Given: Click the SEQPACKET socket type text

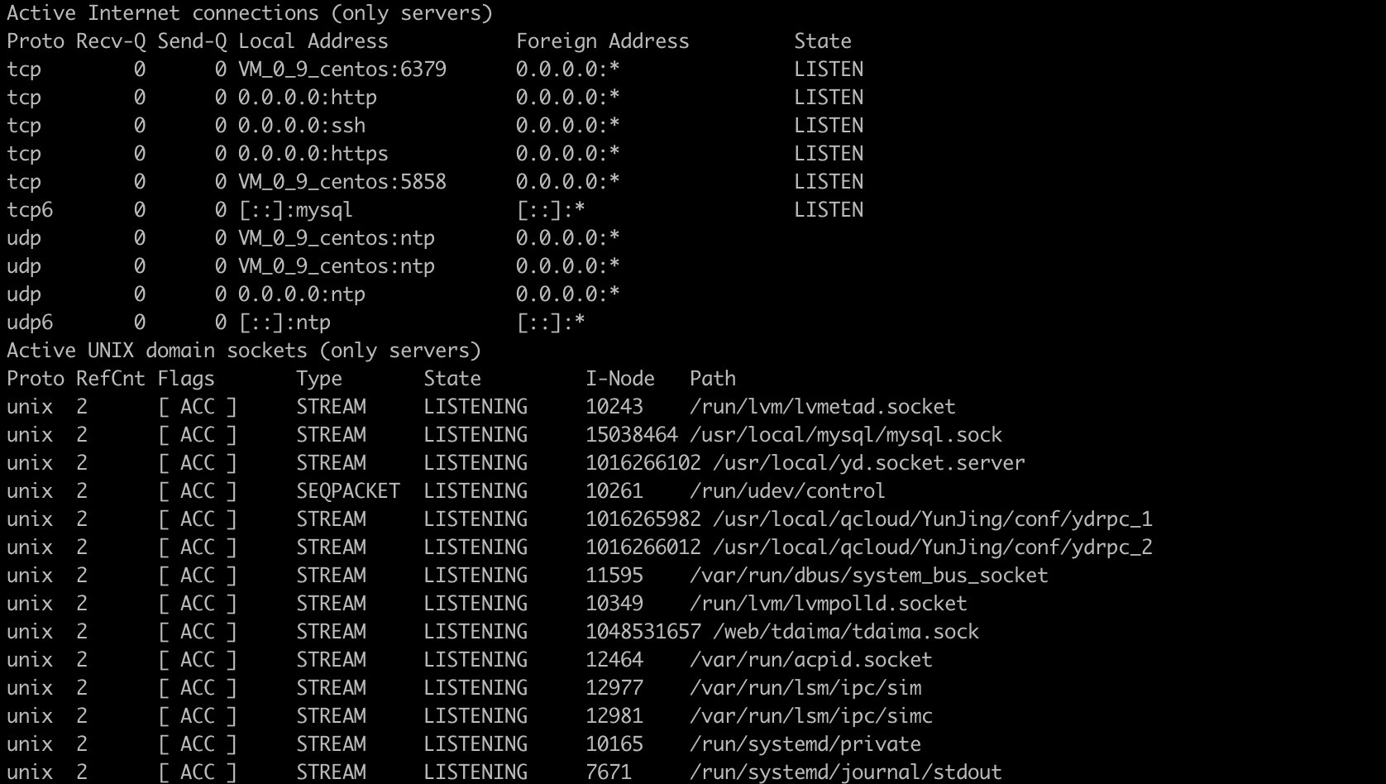Looking at the screenshot, I should point(348,491).
